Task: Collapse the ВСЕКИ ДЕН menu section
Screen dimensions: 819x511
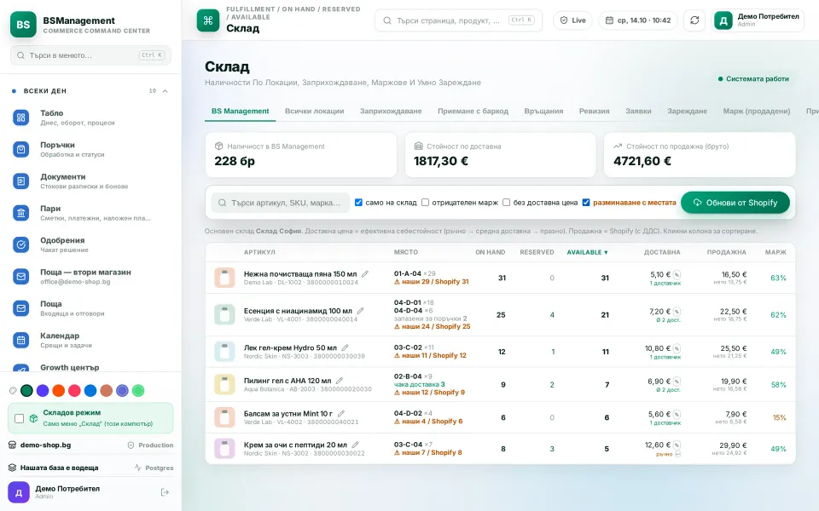Action: [x=165, y=91]
